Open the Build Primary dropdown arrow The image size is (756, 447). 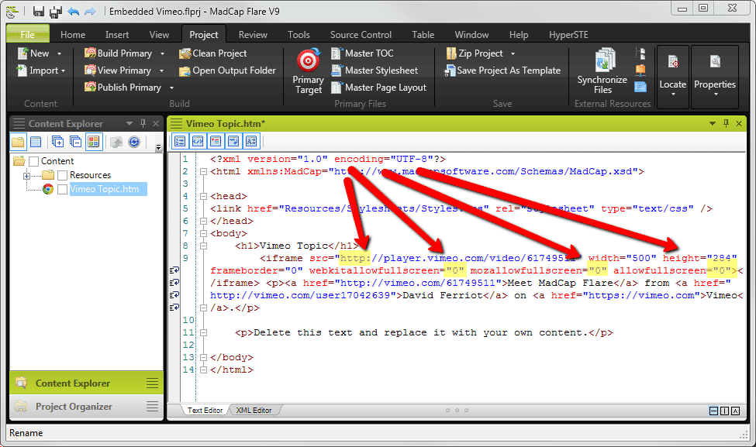tap(162, 53)
